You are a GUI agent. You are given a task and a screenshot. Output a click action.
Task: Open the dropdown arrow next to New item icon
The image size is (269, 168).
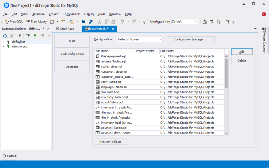point(57,22)
